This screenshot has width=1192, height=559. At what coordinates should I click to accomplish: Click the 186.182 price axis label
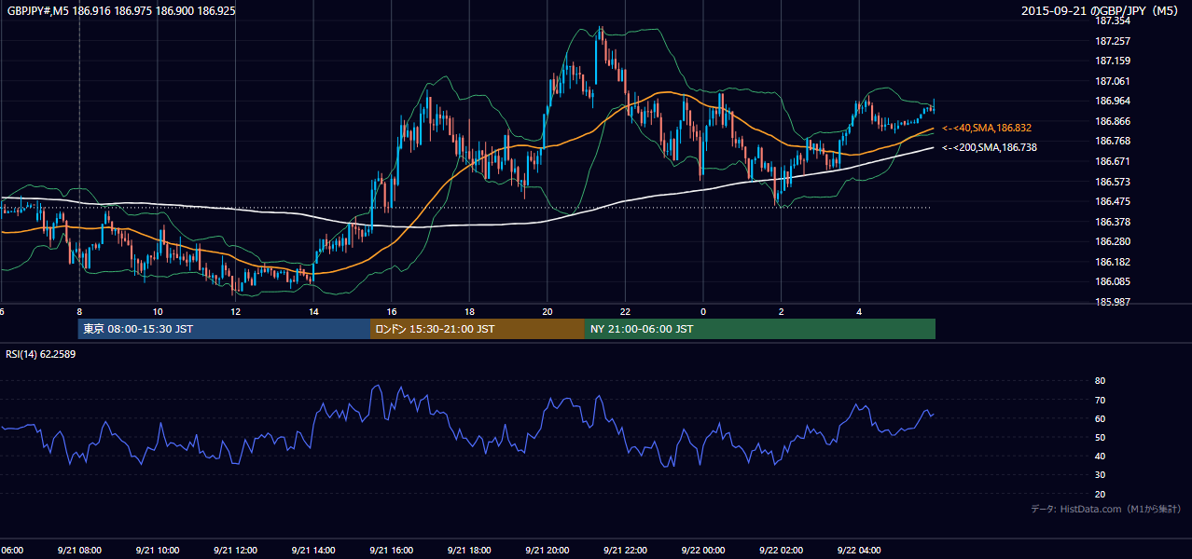point(1113,262)
